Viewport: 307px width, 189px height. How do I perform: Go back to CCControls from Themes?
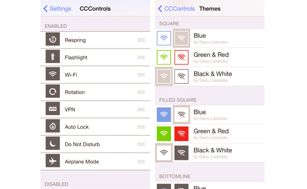tap(177, 9)
